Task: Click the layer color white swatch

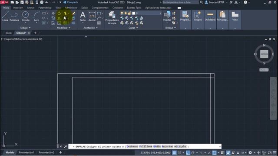Action: [x=134, y=13]
